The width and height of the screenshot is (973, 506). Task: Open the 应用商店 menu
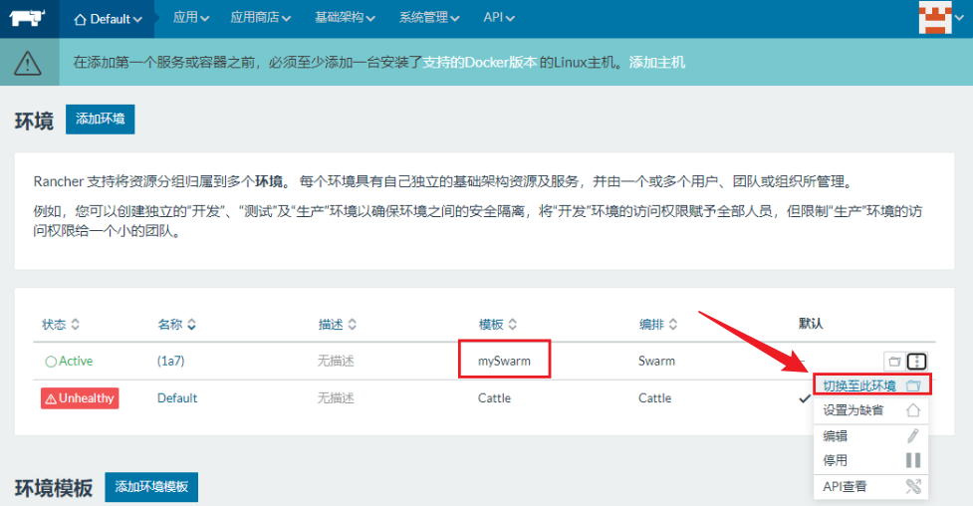click(260, 18)
